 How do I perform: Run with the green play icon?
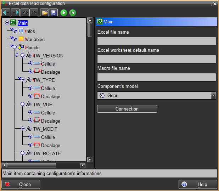(64, 12)
